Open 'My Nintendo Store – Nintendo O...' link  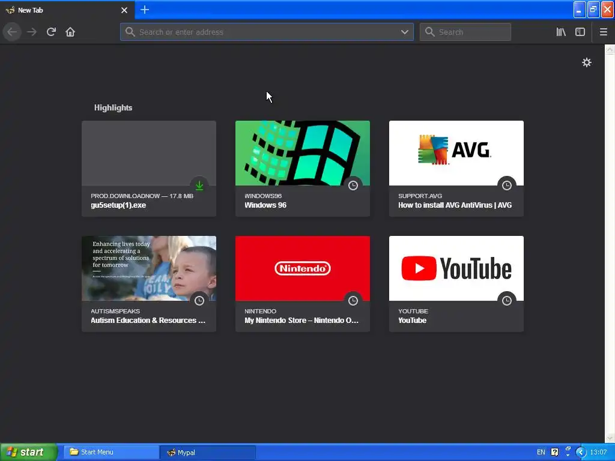click(301, 321)
